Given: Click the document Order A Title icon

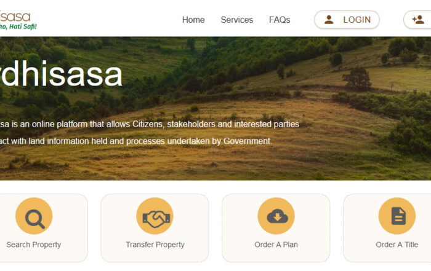Looking at the screenshot, I should click(397, 216).
